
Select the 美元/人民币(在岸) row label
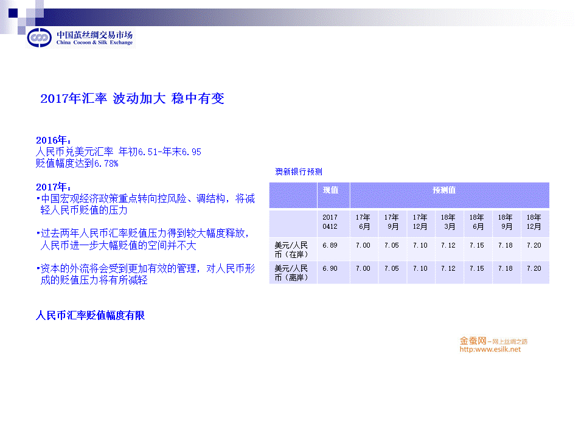point(291,249)
